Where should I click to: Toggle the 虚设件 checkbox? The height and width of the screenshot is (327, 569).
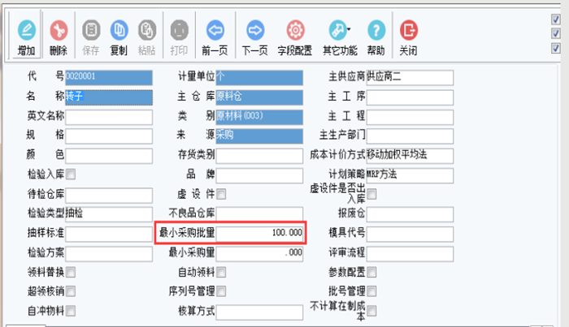(221, 194)
